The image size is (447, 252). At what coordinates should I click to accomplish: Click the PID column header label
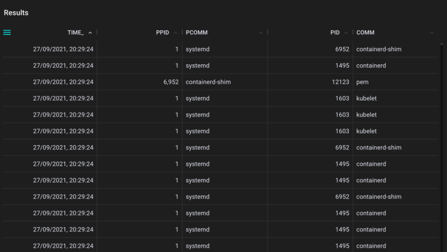[x=335, y=33]
